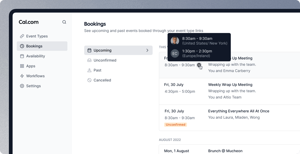300x154 pixels.
Task: Click the Cal.com logo
Action: (29, 22)
